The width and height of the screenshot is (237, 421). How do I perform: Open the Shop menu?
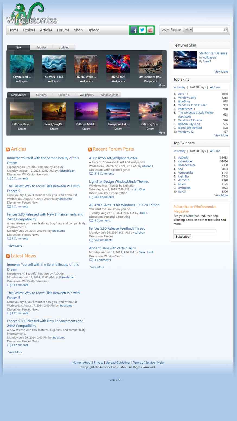[78, 30]
